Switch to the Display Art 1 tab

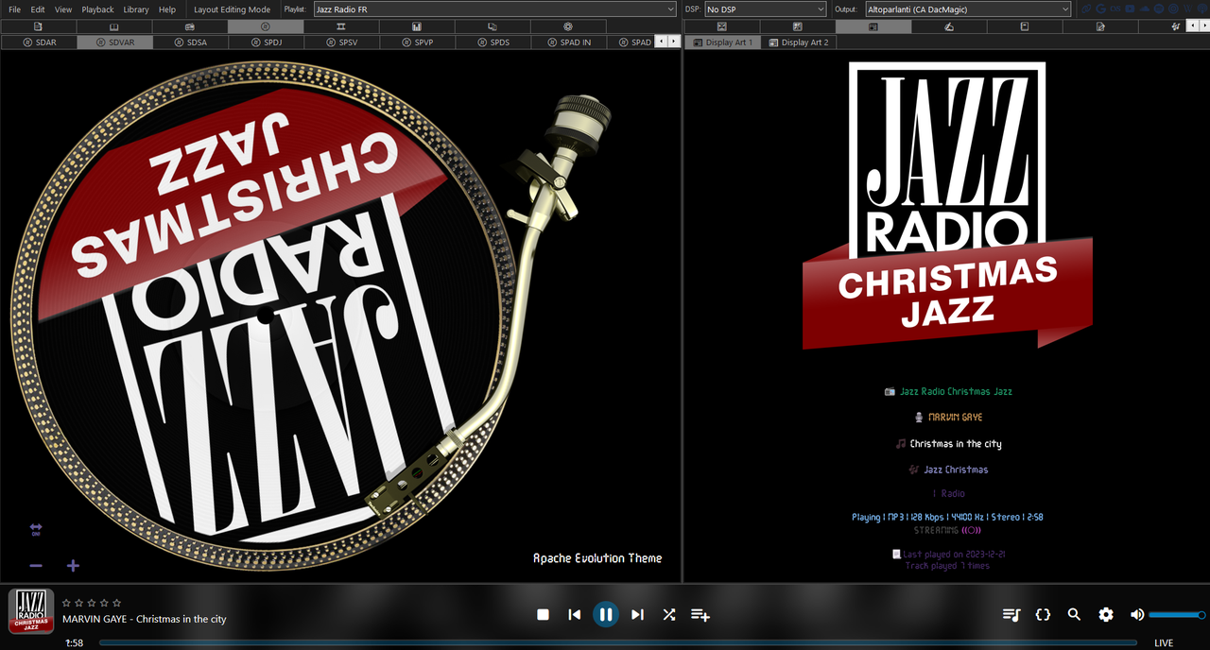pyautogui.click(x=722, y=43)
